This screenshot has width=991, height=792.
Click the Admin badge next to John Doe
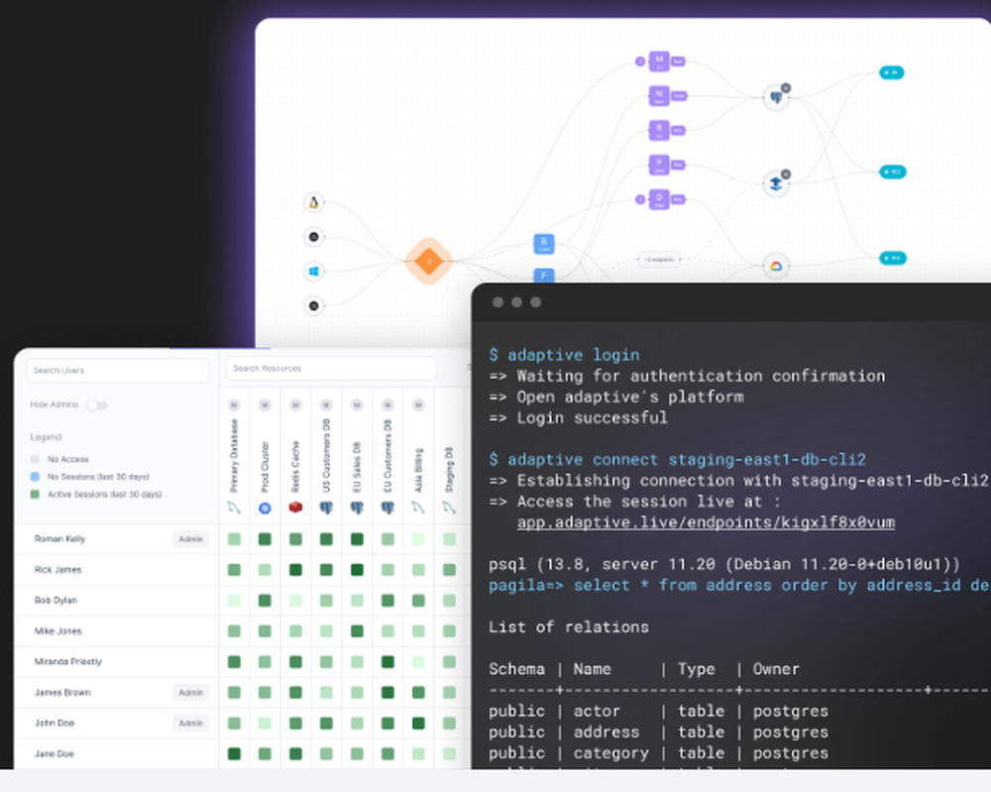tap(191, 723)
